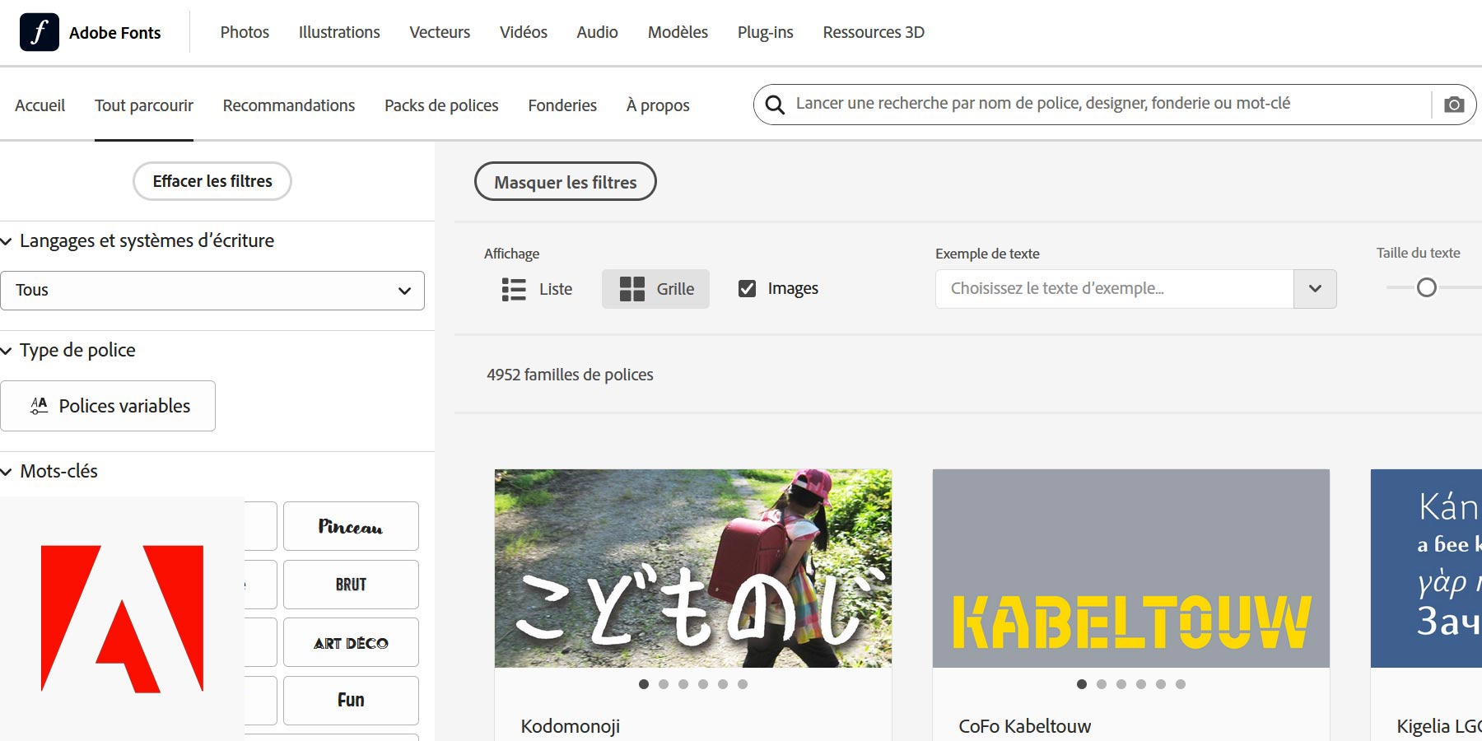This screenshot has height=741, width=1482.
Task: Select the ART DÉCO keyword tag
Action: 351,642
